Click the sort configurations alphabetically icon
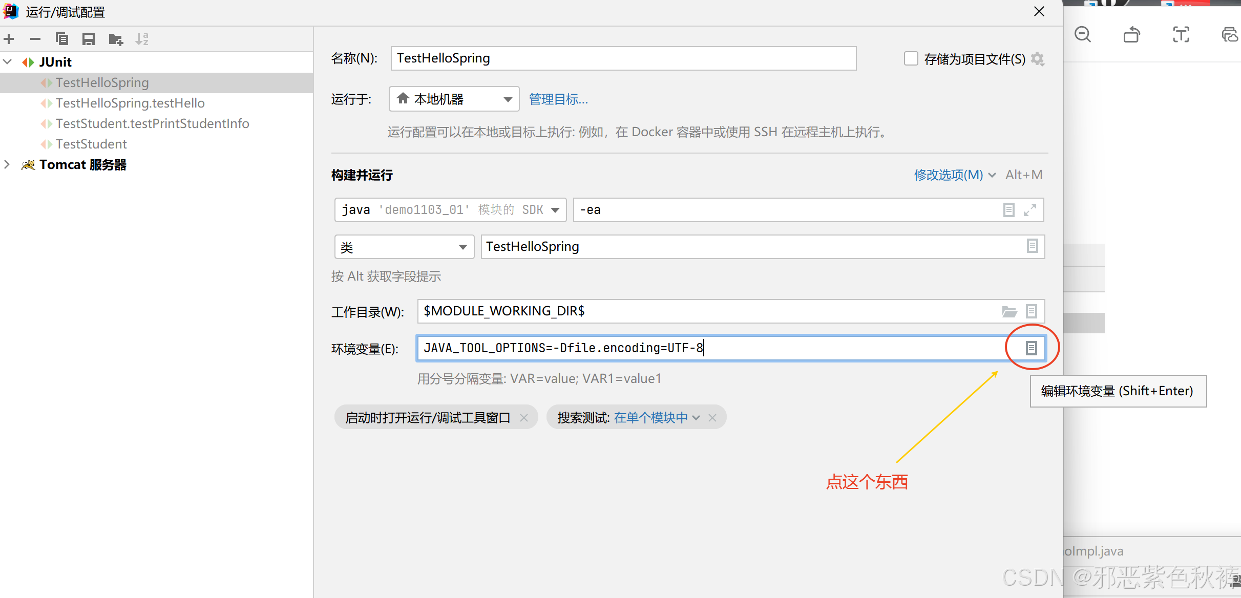 (142, 39)
